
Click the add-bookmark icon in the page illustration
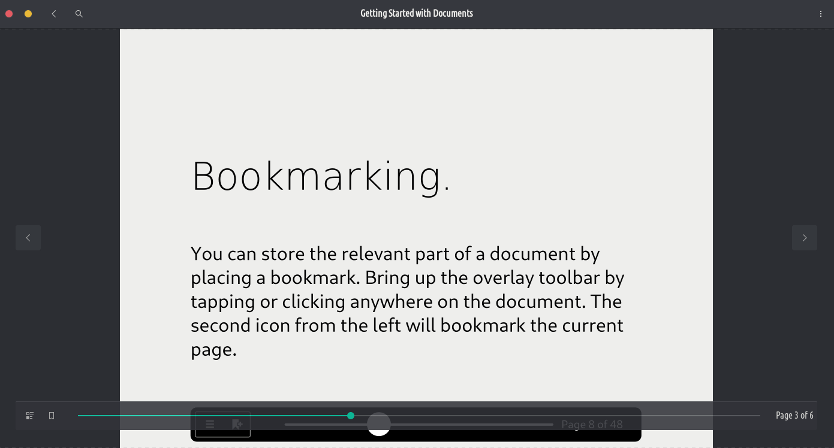[x=237, y=425]
